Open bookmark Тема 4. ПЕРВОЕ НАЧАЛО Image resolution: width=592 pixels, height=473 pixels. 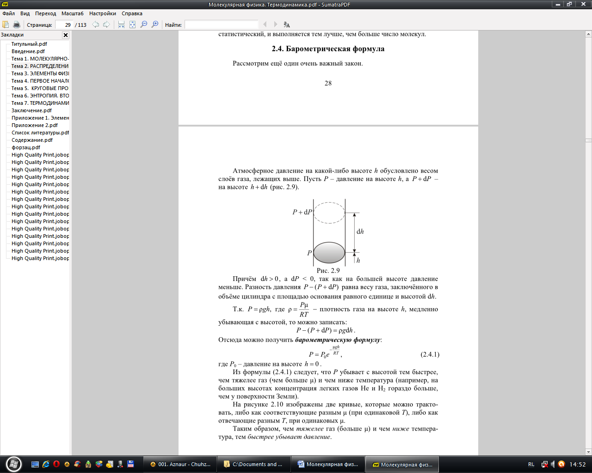tap(40, 81)
